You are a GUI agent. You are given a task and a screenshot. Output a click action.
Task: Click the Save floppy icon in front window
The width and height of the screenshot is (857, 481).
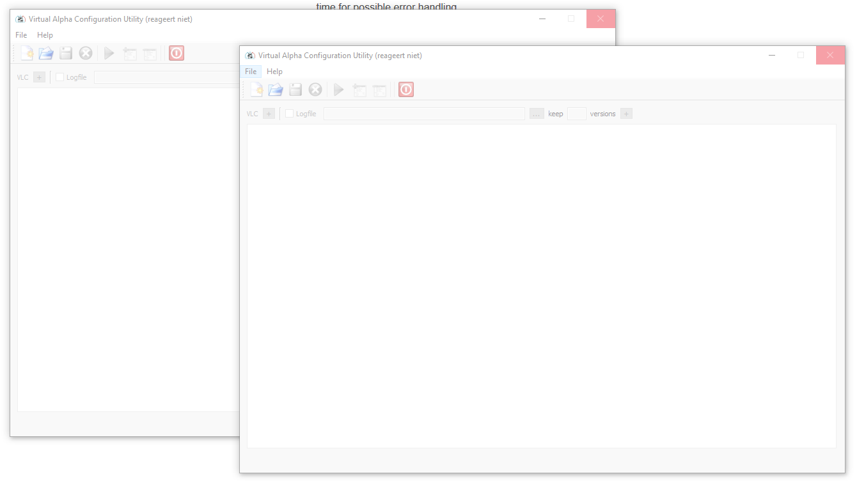(x=295, y=90)
